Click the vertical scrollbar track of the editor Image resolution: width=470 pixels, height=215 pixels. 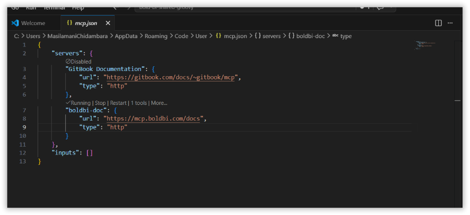(458, 123)
